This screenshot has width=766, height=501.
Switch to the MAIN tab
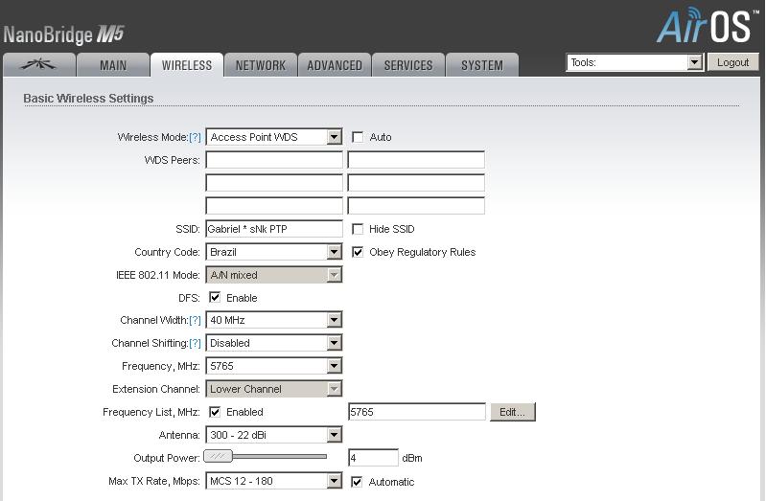pos(113,65)
